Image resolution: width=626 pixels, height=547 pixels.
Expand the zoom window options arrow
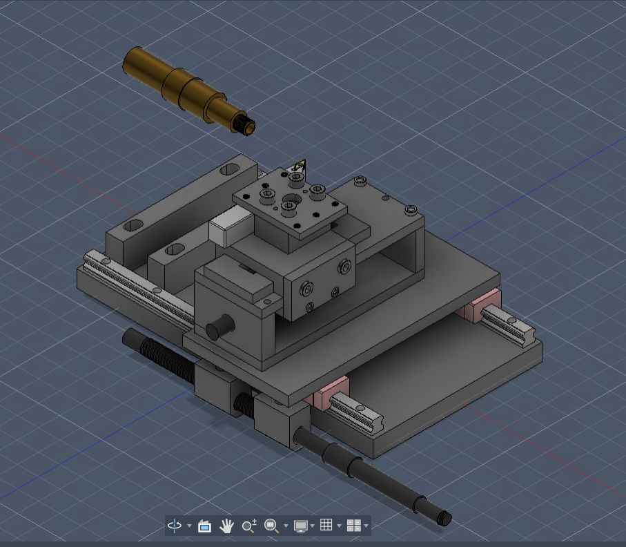click(286, 526)
